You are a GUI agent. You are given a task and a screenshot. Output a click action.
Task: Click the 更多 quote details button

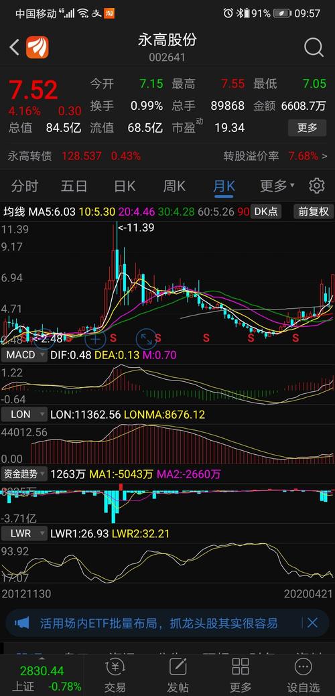(307, 128)
